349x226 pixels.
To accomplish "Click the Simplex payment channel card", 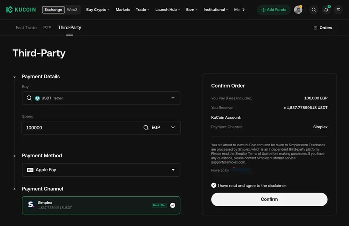I will [x=101, y=205].
